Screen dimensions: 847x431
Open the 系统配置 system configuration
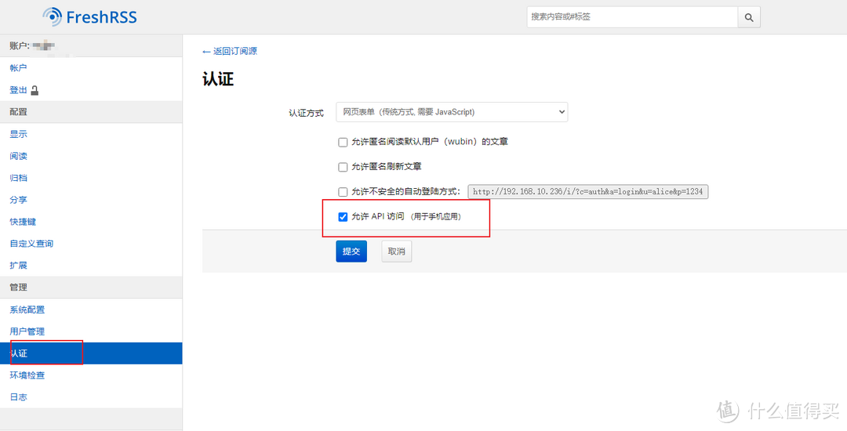coord(27,310)
